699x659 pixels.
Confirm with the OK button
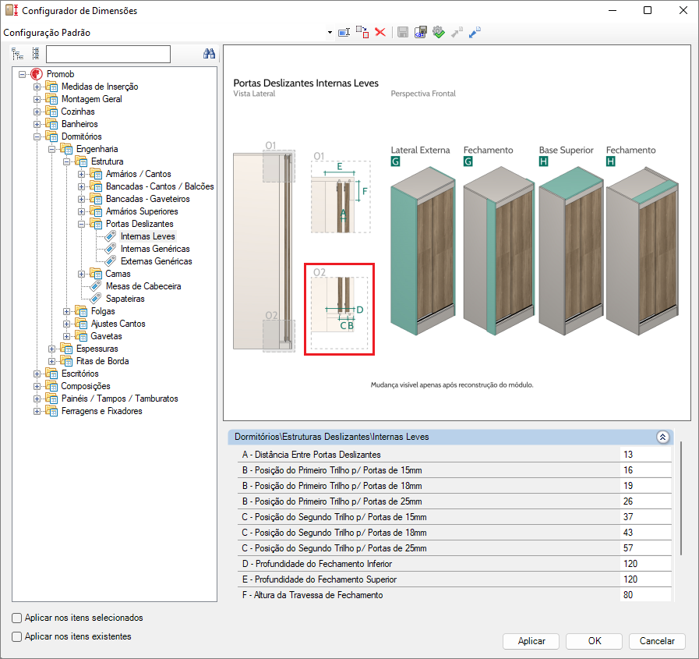(595, 641)
